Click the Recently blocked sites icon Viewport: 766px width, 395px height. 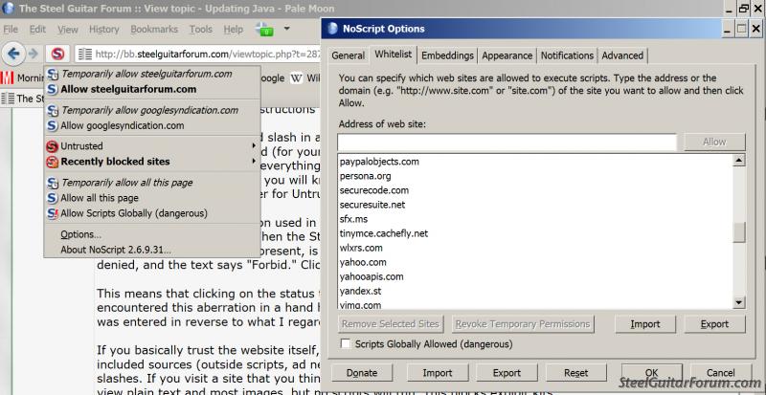(x=53, y=162)
